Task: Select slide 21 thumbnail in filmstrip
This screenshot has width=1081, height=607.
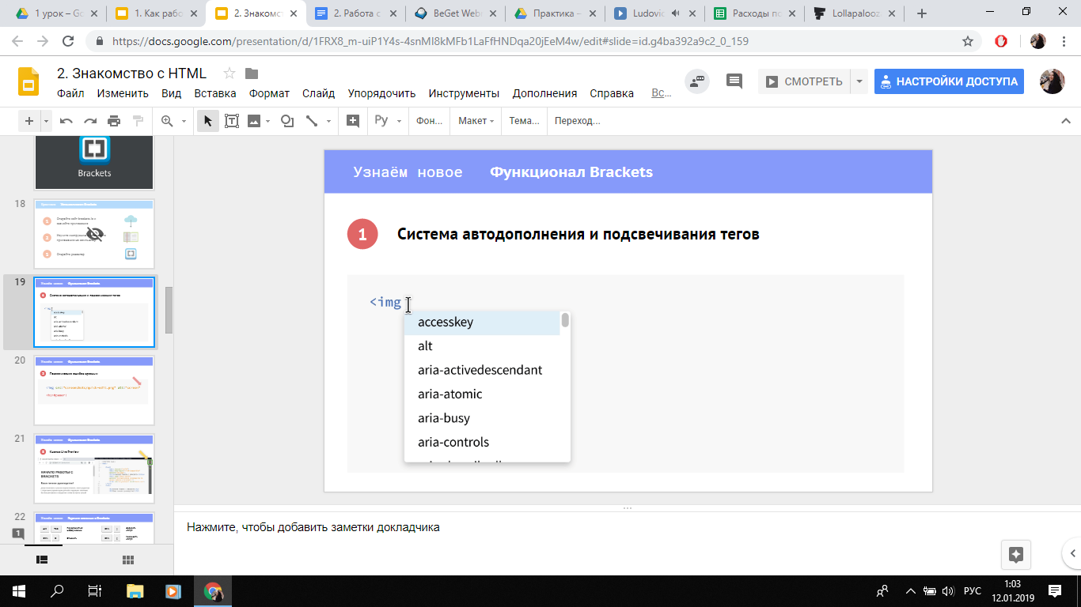Action: pyautogui.click(x=94, y=469)
